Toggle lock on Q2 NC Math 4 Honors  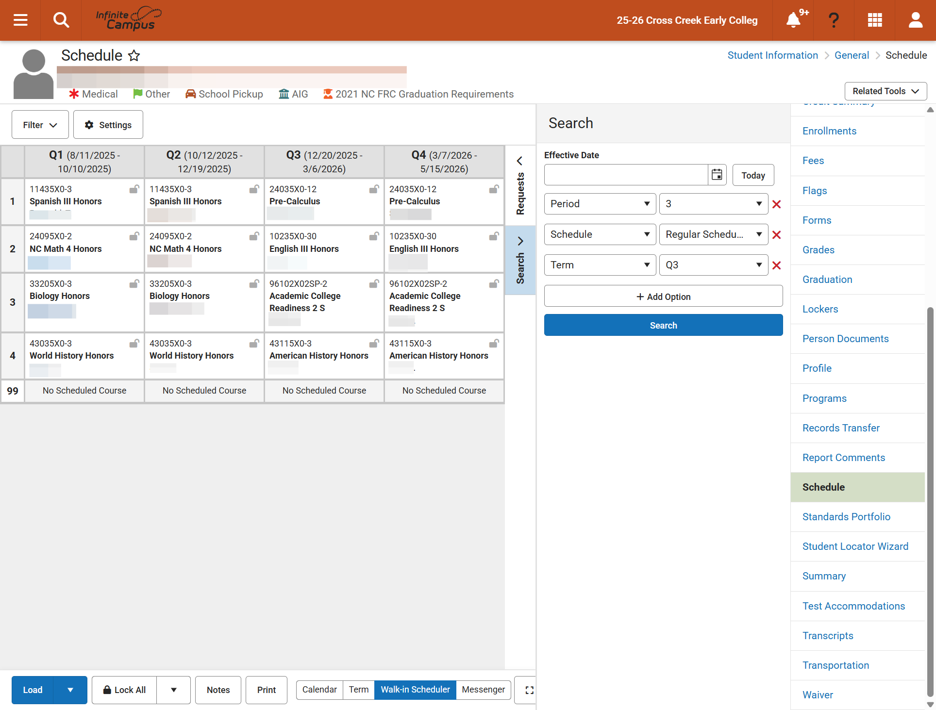coord(254,236)
